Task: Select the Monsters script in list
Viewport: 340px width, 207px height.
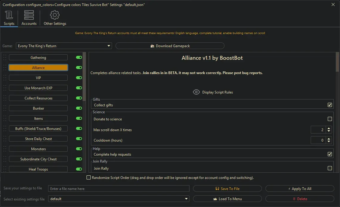Action: point(38,149)
